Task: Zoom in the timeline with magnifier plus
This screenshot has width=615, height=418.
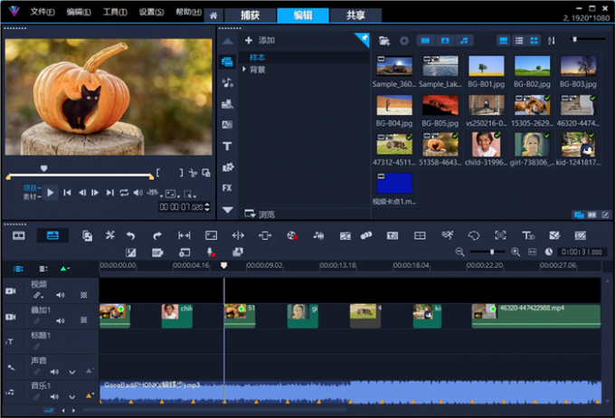Action: point(516,252)
